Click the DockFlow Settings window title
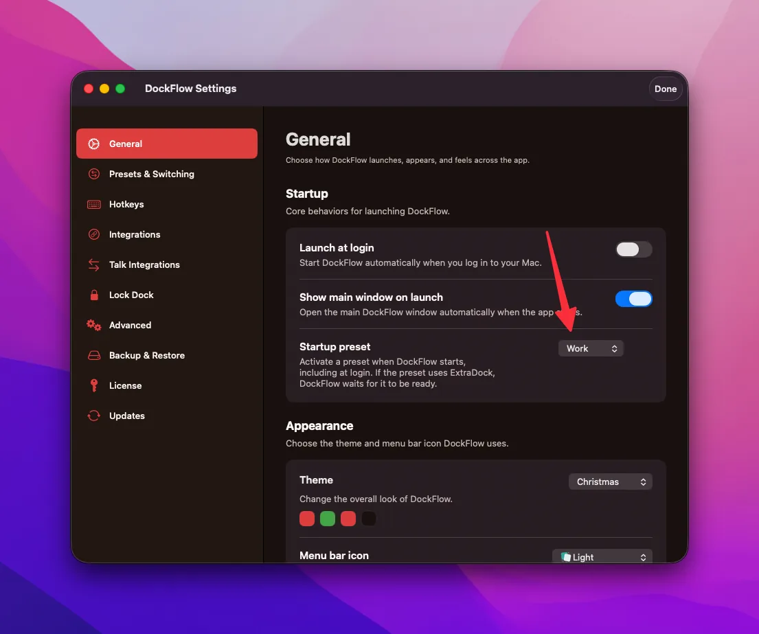759x634 pixels. point(191,89)
